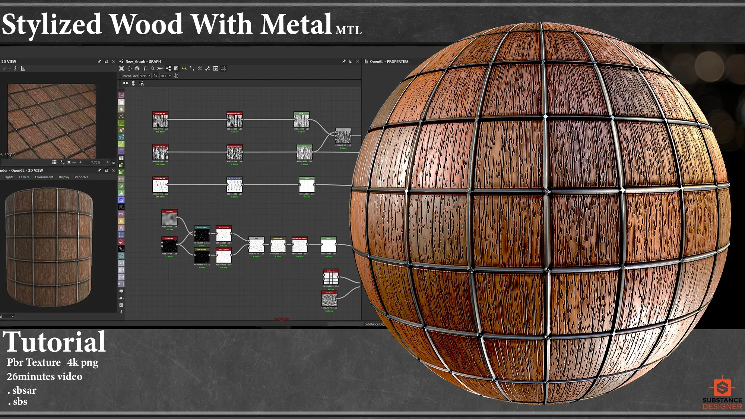The image size is (745, 419).
Task: Open the Environment menu in 3D View
Action: pyautogui.click(x=44, y=177)
